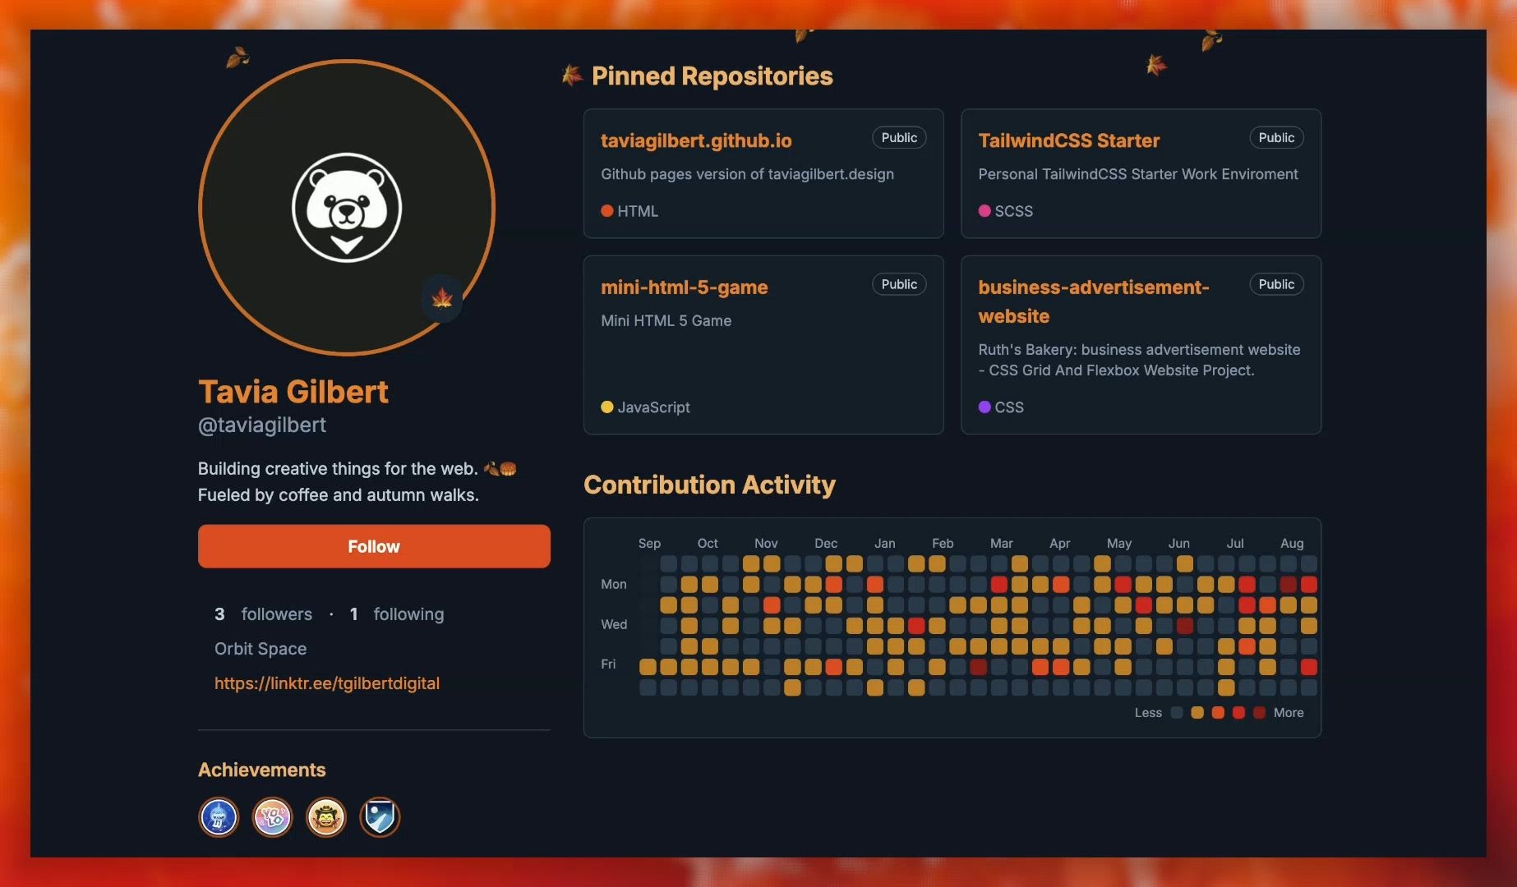
Task: Click the Ruth's Bakery repository description
Action: click(1139, 360)
